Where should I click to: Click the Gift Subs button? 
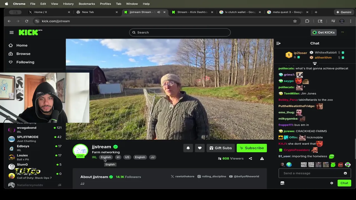click(221, 148)
